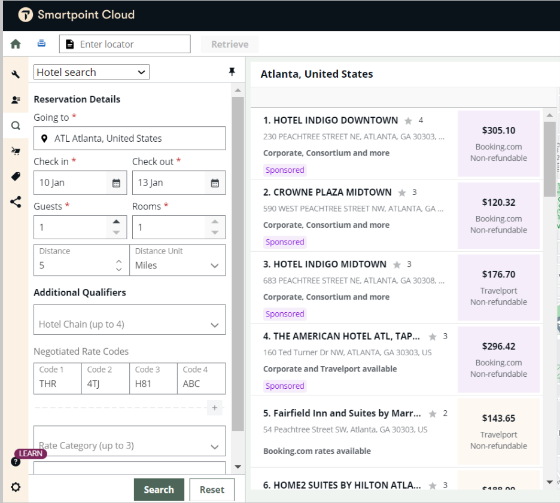Click the Smartpoint Cloud logo icon
This screenshot has width=560, height=503.
[x=25, y=15]
